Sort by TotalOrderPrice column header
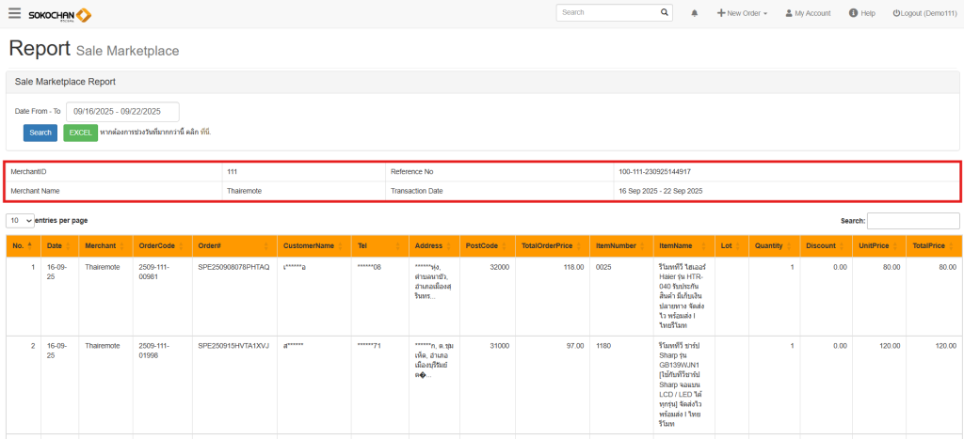 [x=550, y=245]
